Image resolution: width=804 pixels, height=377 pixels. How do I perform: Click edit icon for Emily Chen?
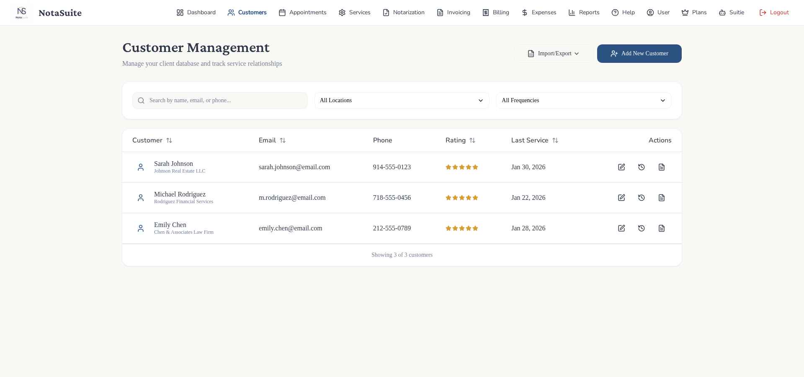[x=621, y=228]
